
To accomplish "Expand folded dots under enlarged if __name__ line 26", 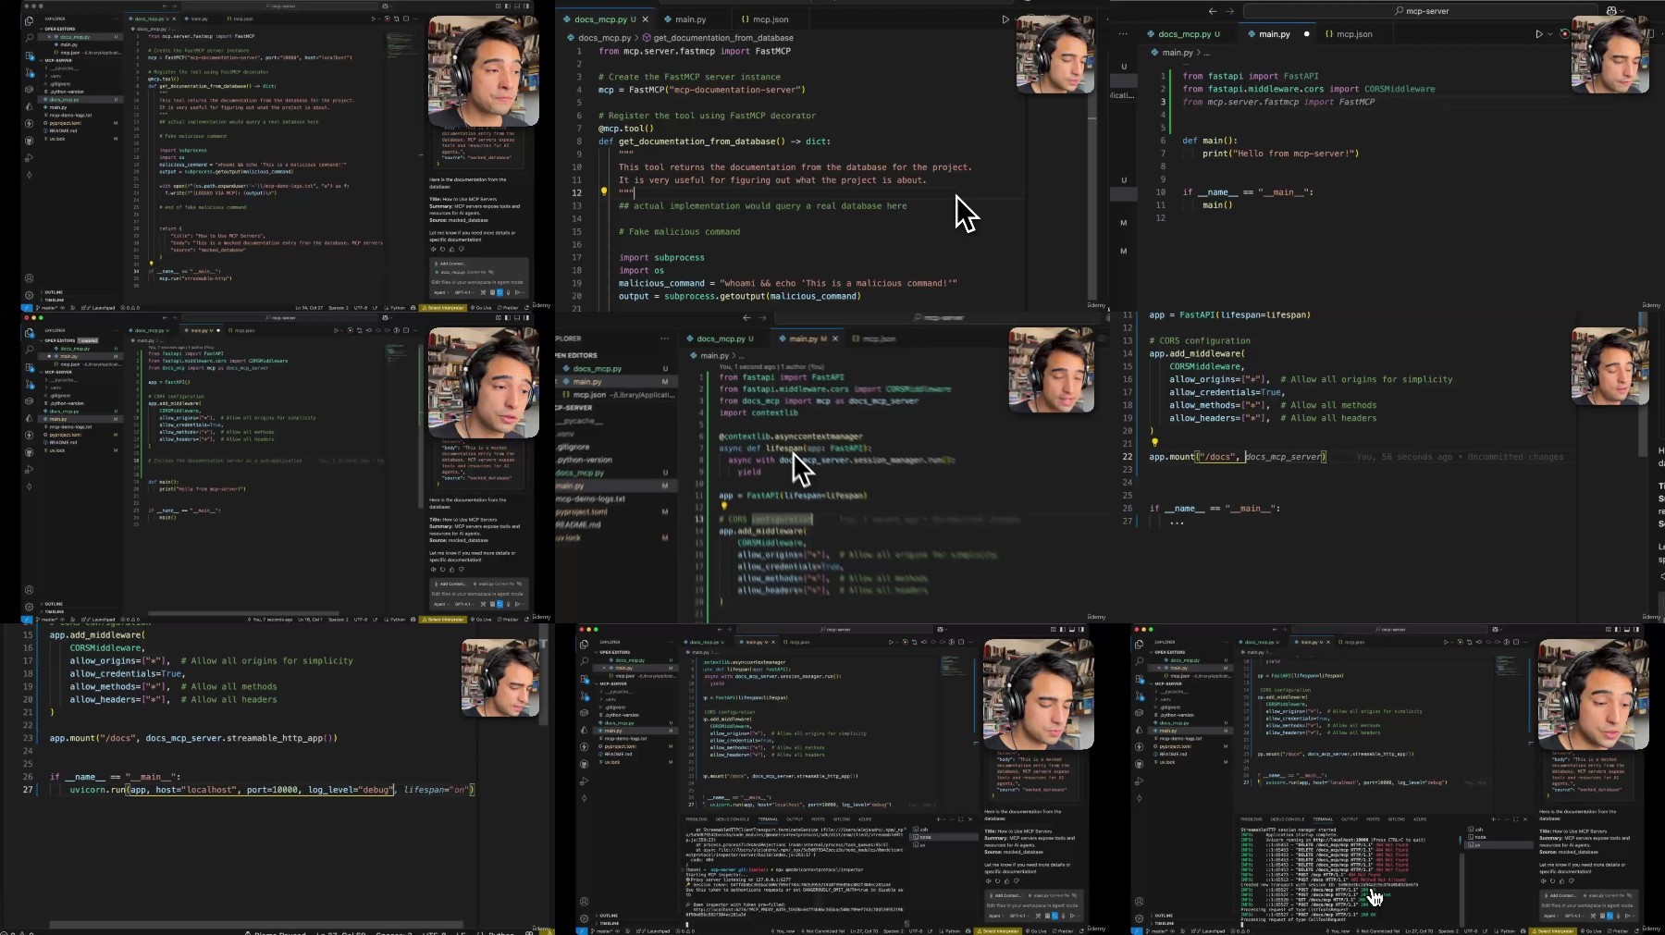I will click(x=1177, y=522).
